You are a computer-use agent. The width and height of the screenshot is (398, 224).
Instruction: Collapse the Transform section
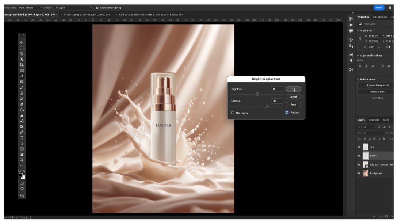tap(358, 31)
